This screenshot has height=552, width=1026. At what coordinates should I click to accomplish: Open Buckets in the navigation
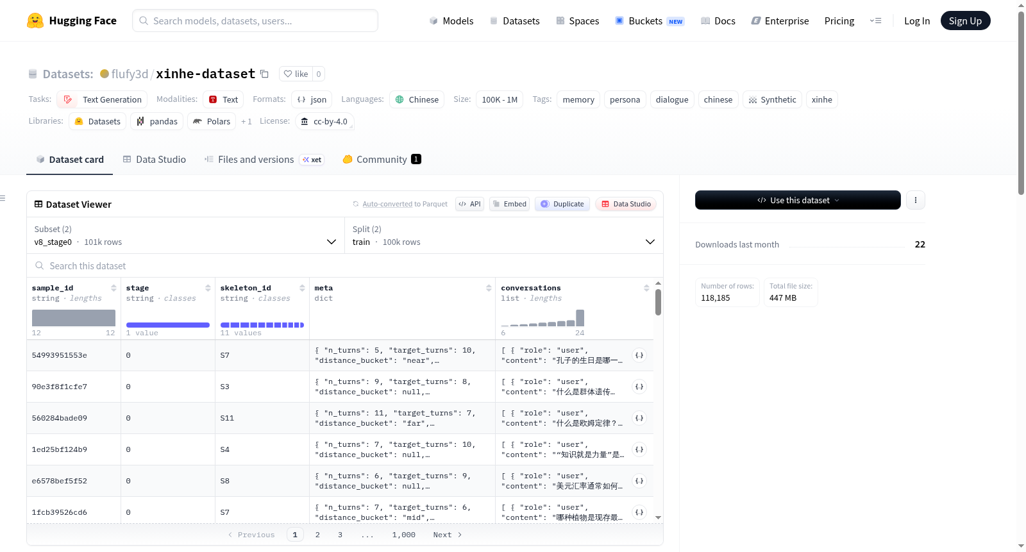650,21
